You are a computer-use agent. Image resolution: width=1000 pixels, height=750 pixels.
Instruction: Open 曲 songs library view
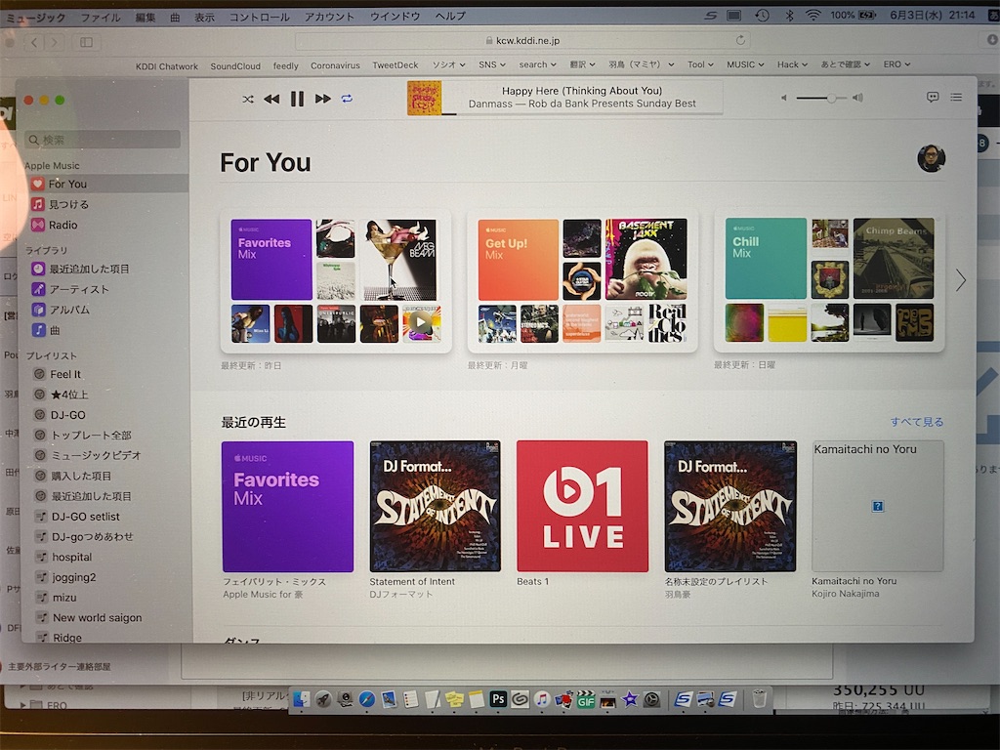pos(55,330)
